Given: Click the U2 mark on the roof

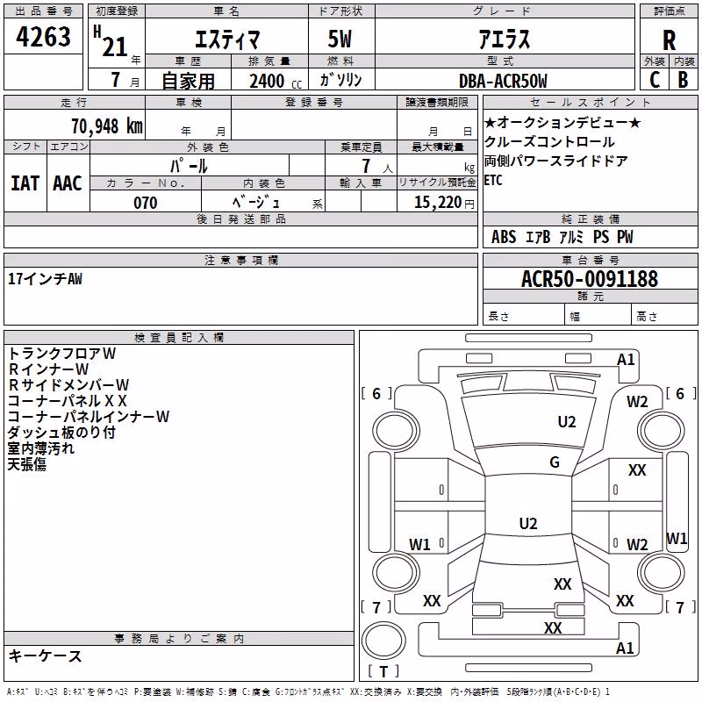Looking at the screenshot, I should pos(528,523).
